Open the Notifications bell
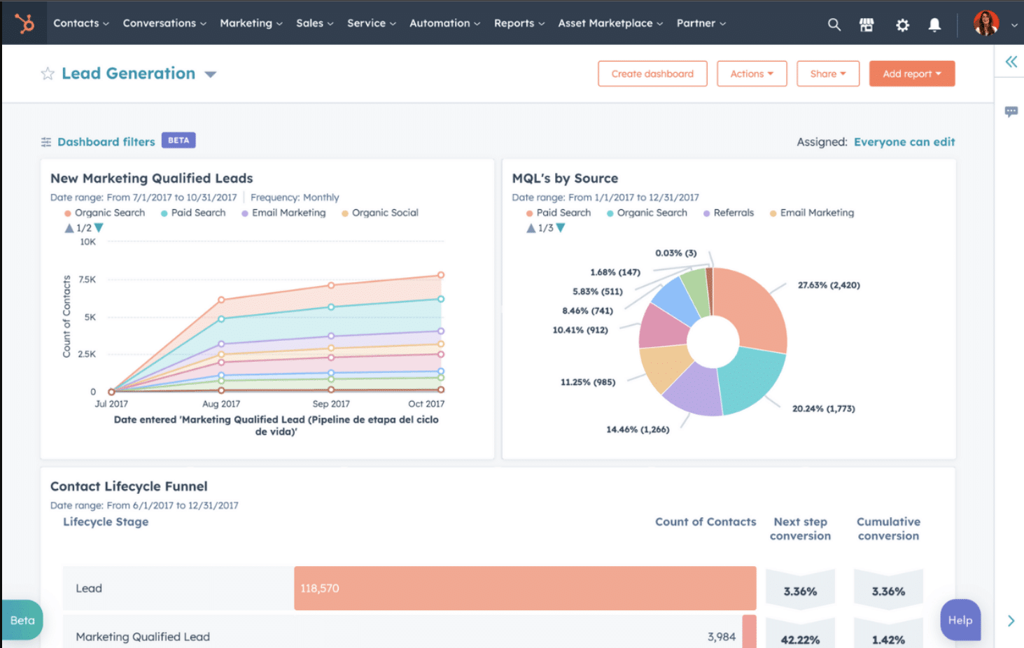The height and width of the screenshot is (648, 1024). click(934, 24)
